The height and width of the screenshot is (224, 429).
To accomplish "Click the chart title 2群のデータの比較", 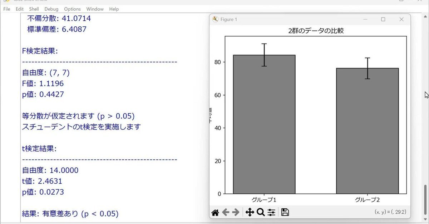I will pyautogui.click(x=316, y=31).
